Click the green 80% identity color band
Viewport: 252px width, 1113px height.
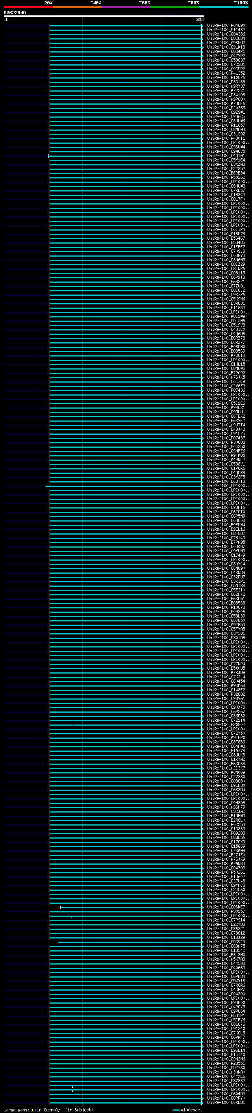click(175, 7)
